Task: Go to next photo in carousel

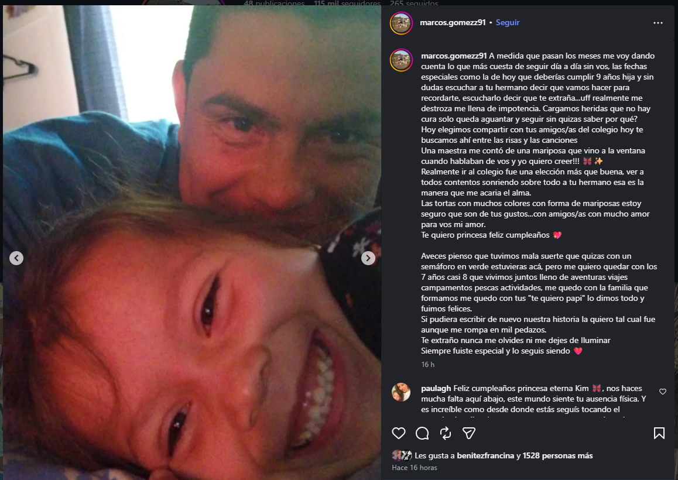Action: 368,258
